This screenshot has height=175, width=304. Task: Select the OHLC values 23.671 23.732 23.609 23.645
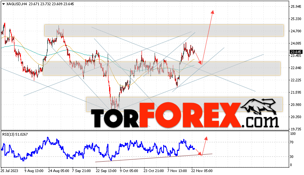pyautogui.click(x=51, y=4)
